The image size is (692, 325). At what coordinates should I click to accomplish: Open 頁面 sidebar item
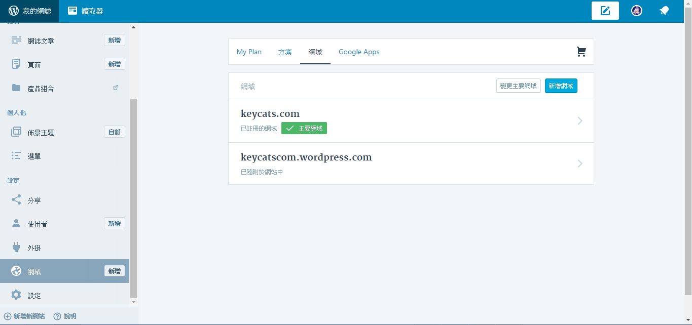pos(34,65)
